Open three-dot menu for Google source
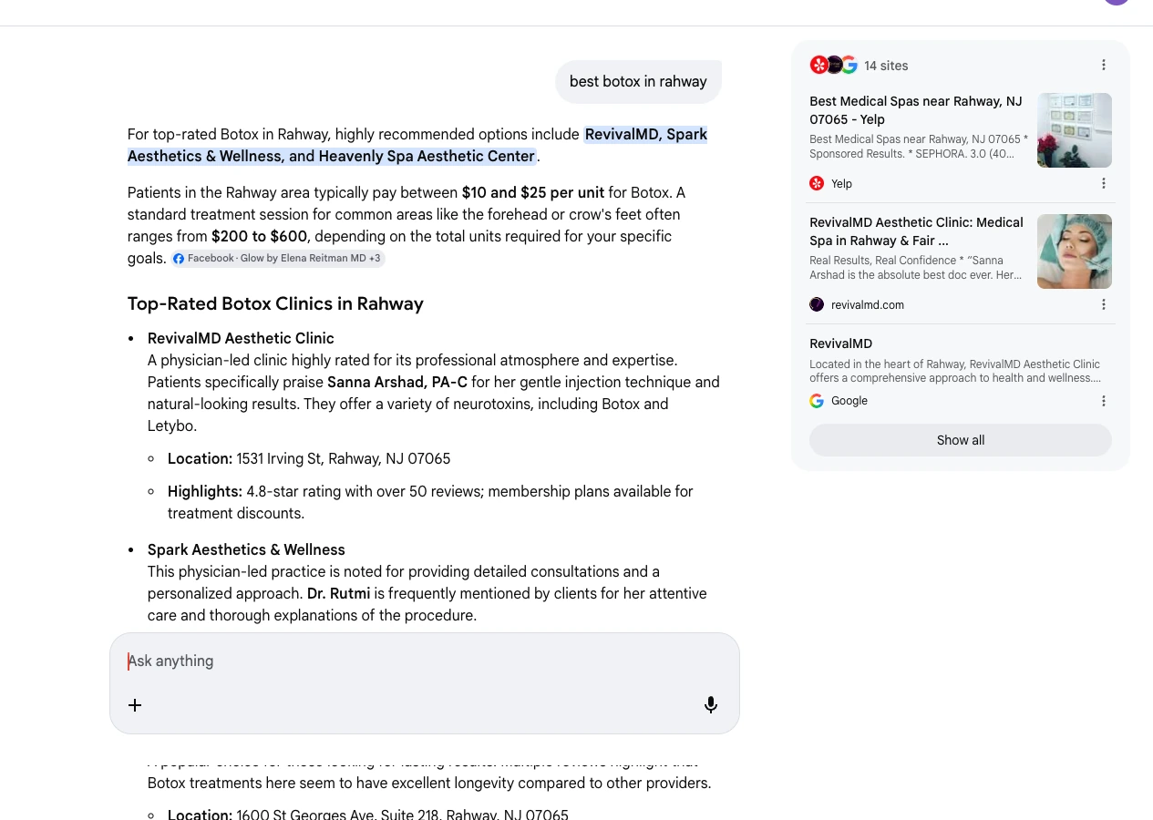 (x=1104, y=401)
